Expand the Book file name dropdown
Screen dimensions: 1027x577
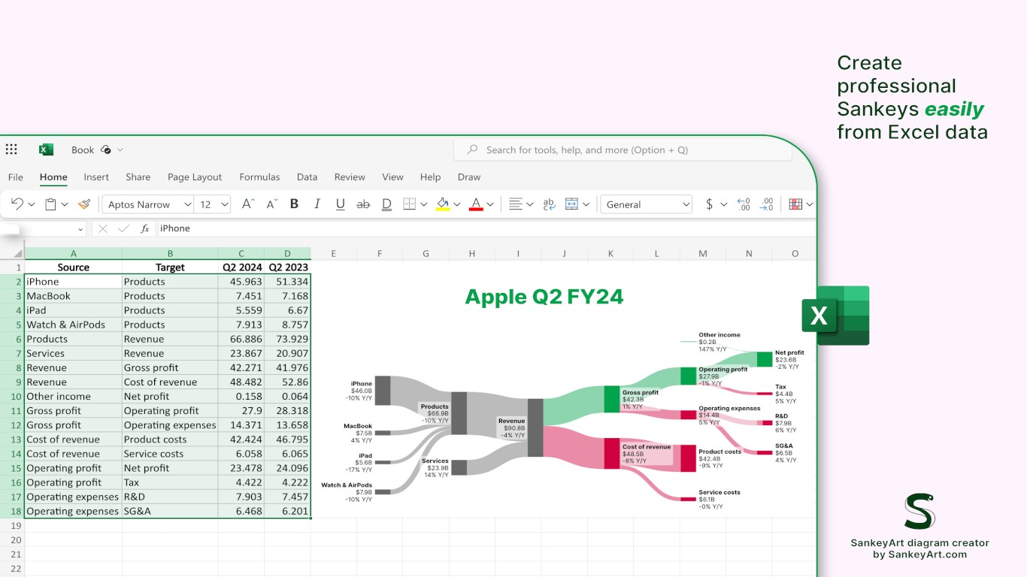(x=120, y=150)
